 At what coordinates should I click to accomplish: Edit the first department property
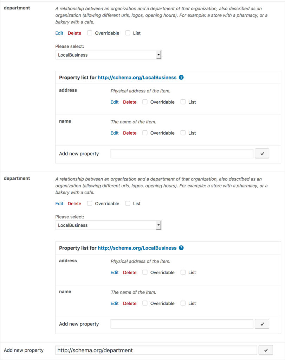click(59, 33)
